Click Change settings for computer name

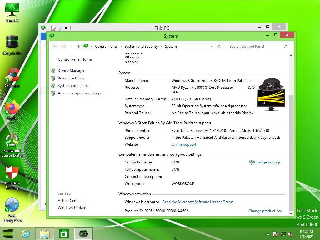coord(267,162)
